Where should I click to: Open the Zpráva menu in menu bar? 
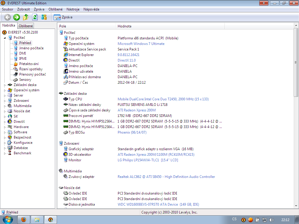pos(39,9)
